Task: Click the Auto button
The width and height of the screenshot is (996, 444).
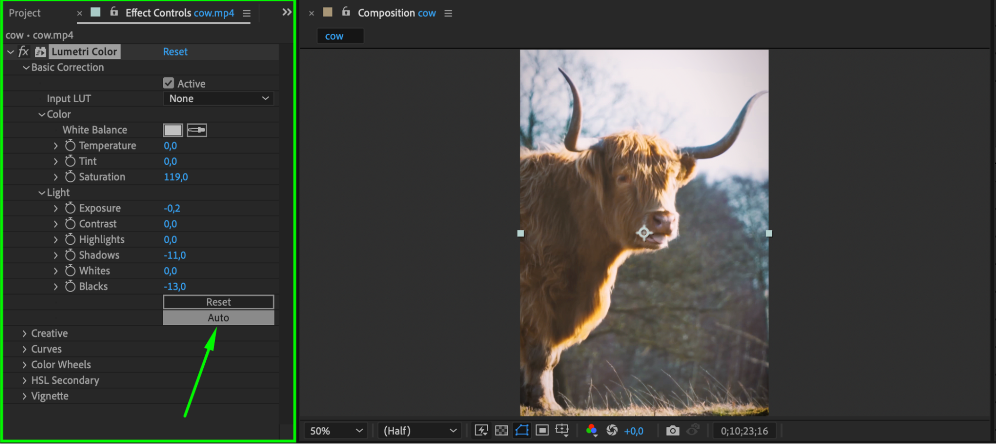Action: click(218, 317)
